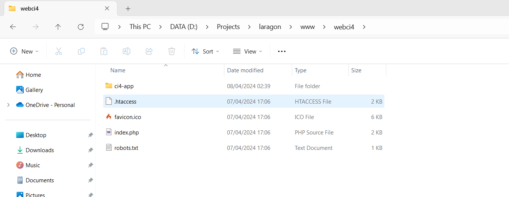Open the View dropdown menu
Image resolution: width=509 pixels, height=197 pixels.
point(247,51)
